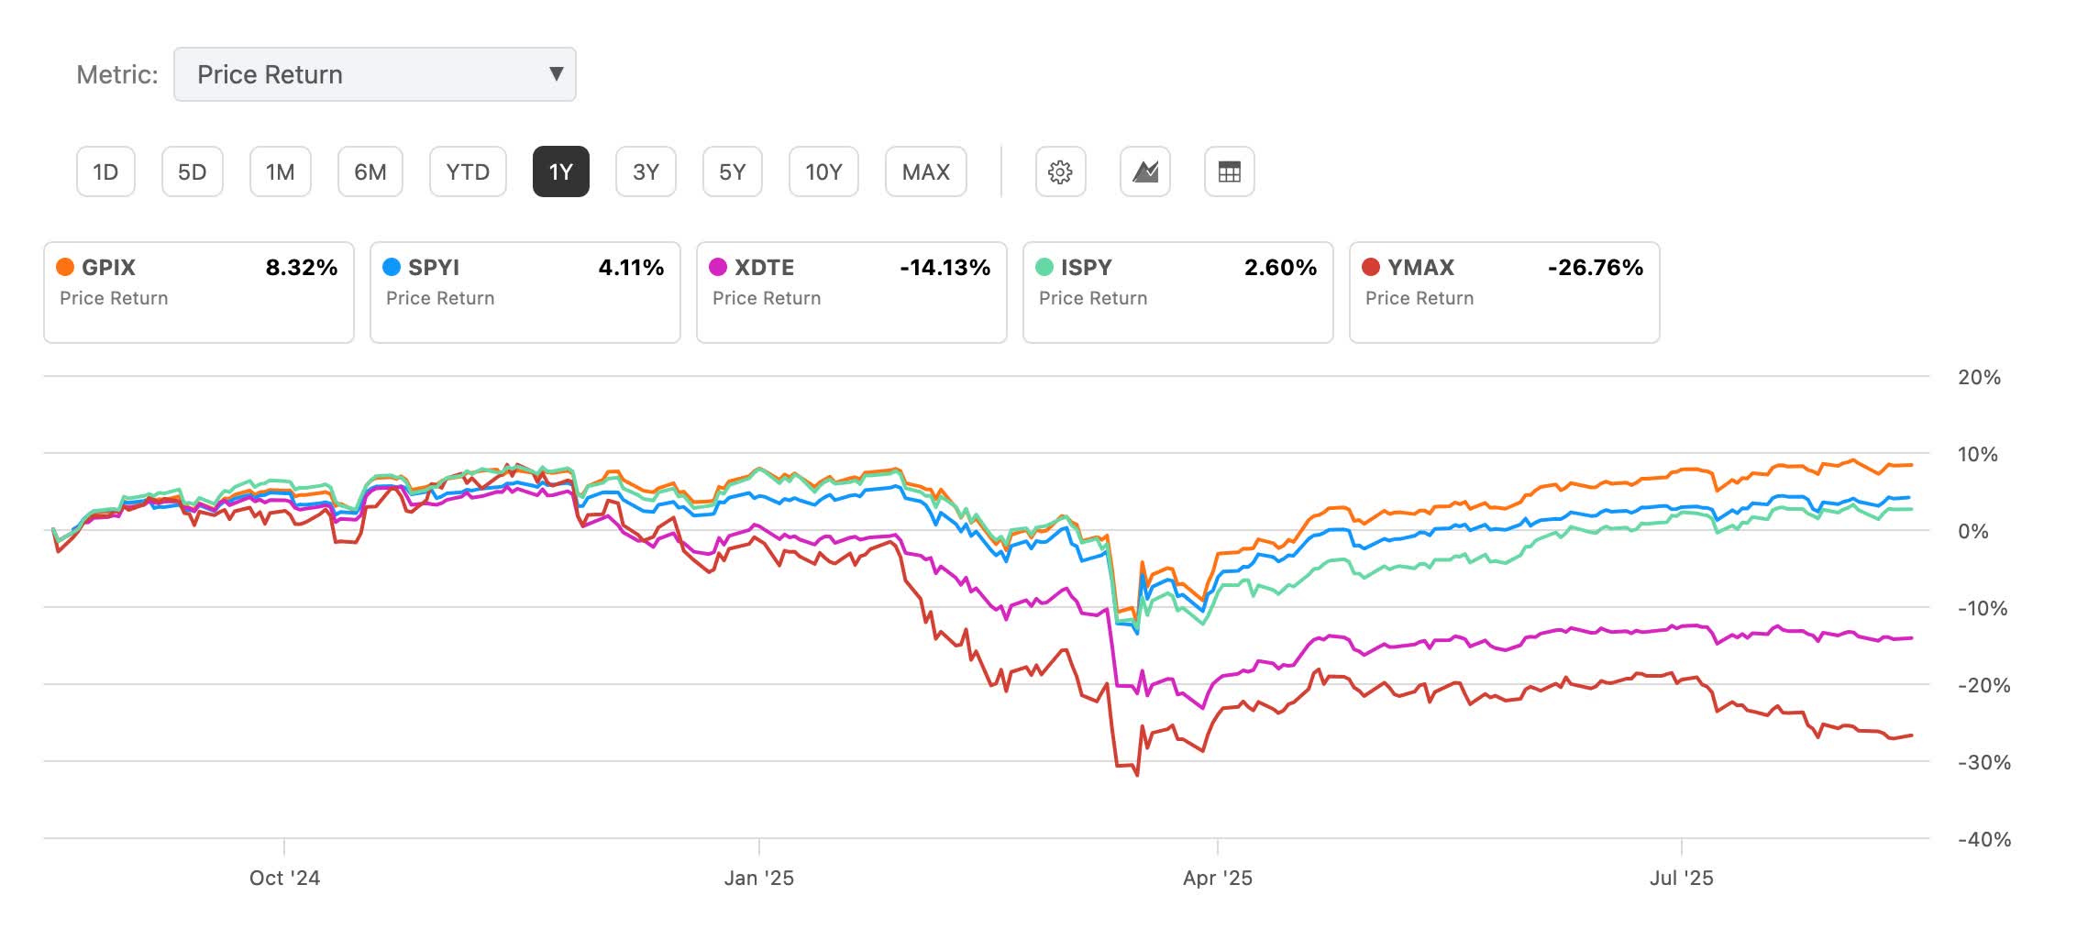The height and width of the screenshot is (940, 2099).
Task: Click the 20% y-axis label
Action: click(1980, 377)
